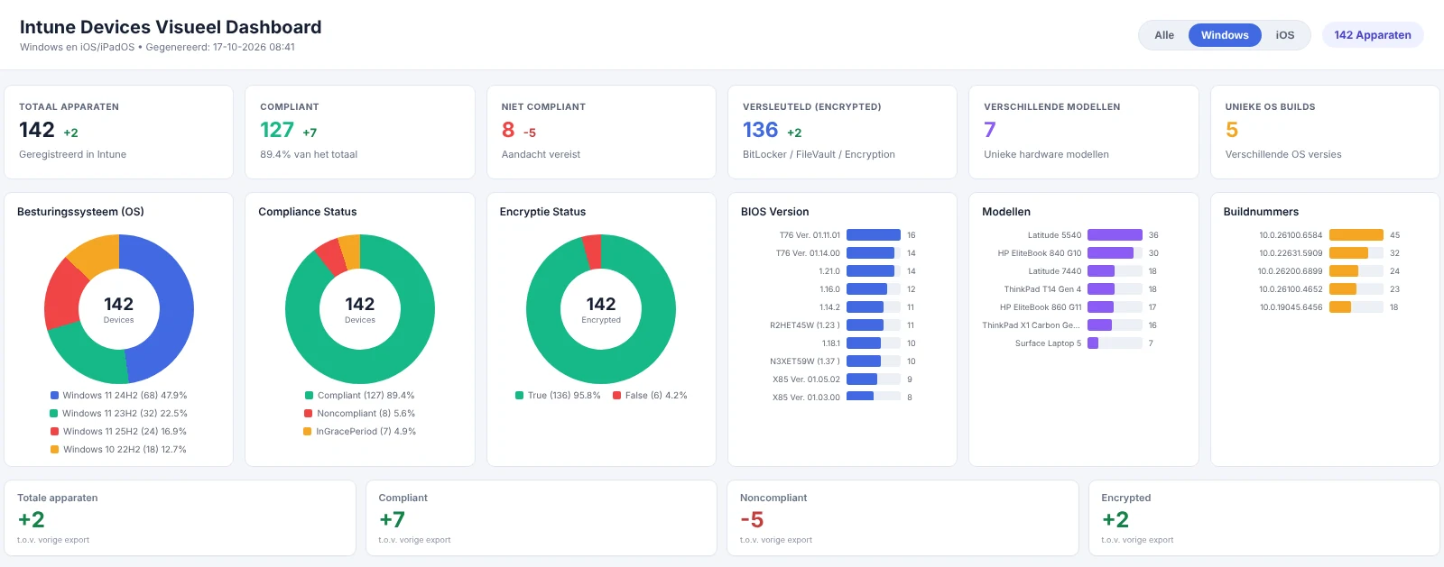Click the N3XET59W (1.37 ) bar
The height and width of the screenshot is (567, 1444).
[864, 361]
